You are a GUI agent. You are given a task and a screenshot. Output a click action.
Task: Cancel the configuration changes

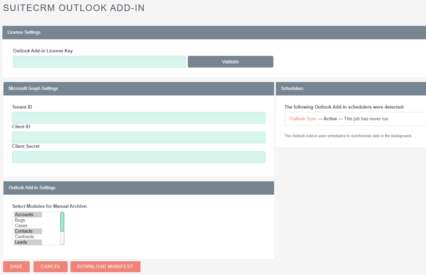tap(50, 267)
